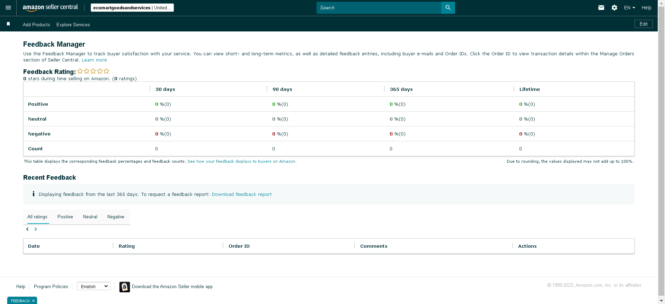The width and height of the screenshot is (665, 304).
Task: Click the search magnifier button
Action: [448, 8]
